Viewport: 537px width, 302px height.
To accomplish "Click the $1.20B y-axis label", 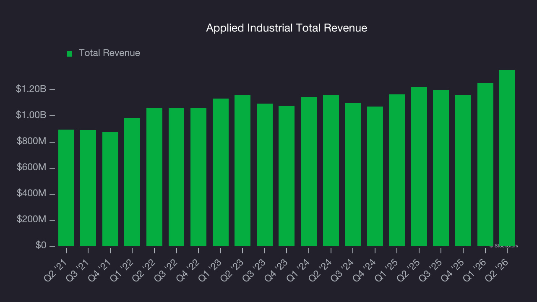I will click(31, 89).
